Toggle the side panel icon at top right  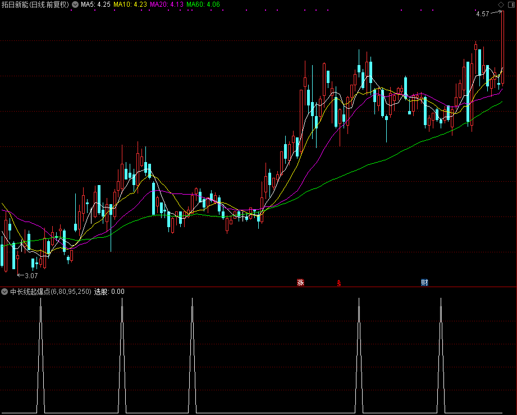pos(510,4)
